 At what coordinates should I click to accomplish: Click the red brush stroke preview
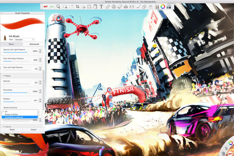point(22,24)
